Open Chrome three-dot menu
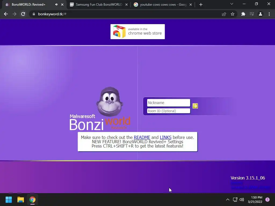The height and width of the screenshot is (206, 275). (x=269, y=14)
